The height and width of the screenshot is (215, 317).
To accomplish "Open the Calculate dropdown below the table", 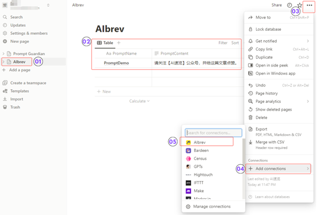I will [139, 101].
